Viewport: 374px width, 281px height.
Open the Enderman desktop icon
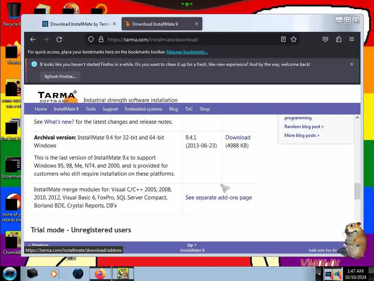[x=11, y=168]
